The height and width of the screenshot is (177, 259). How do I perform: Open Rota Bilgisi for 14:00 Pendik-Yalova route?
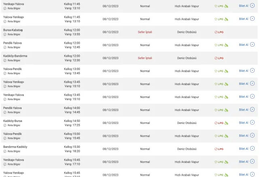click(14, 112)
